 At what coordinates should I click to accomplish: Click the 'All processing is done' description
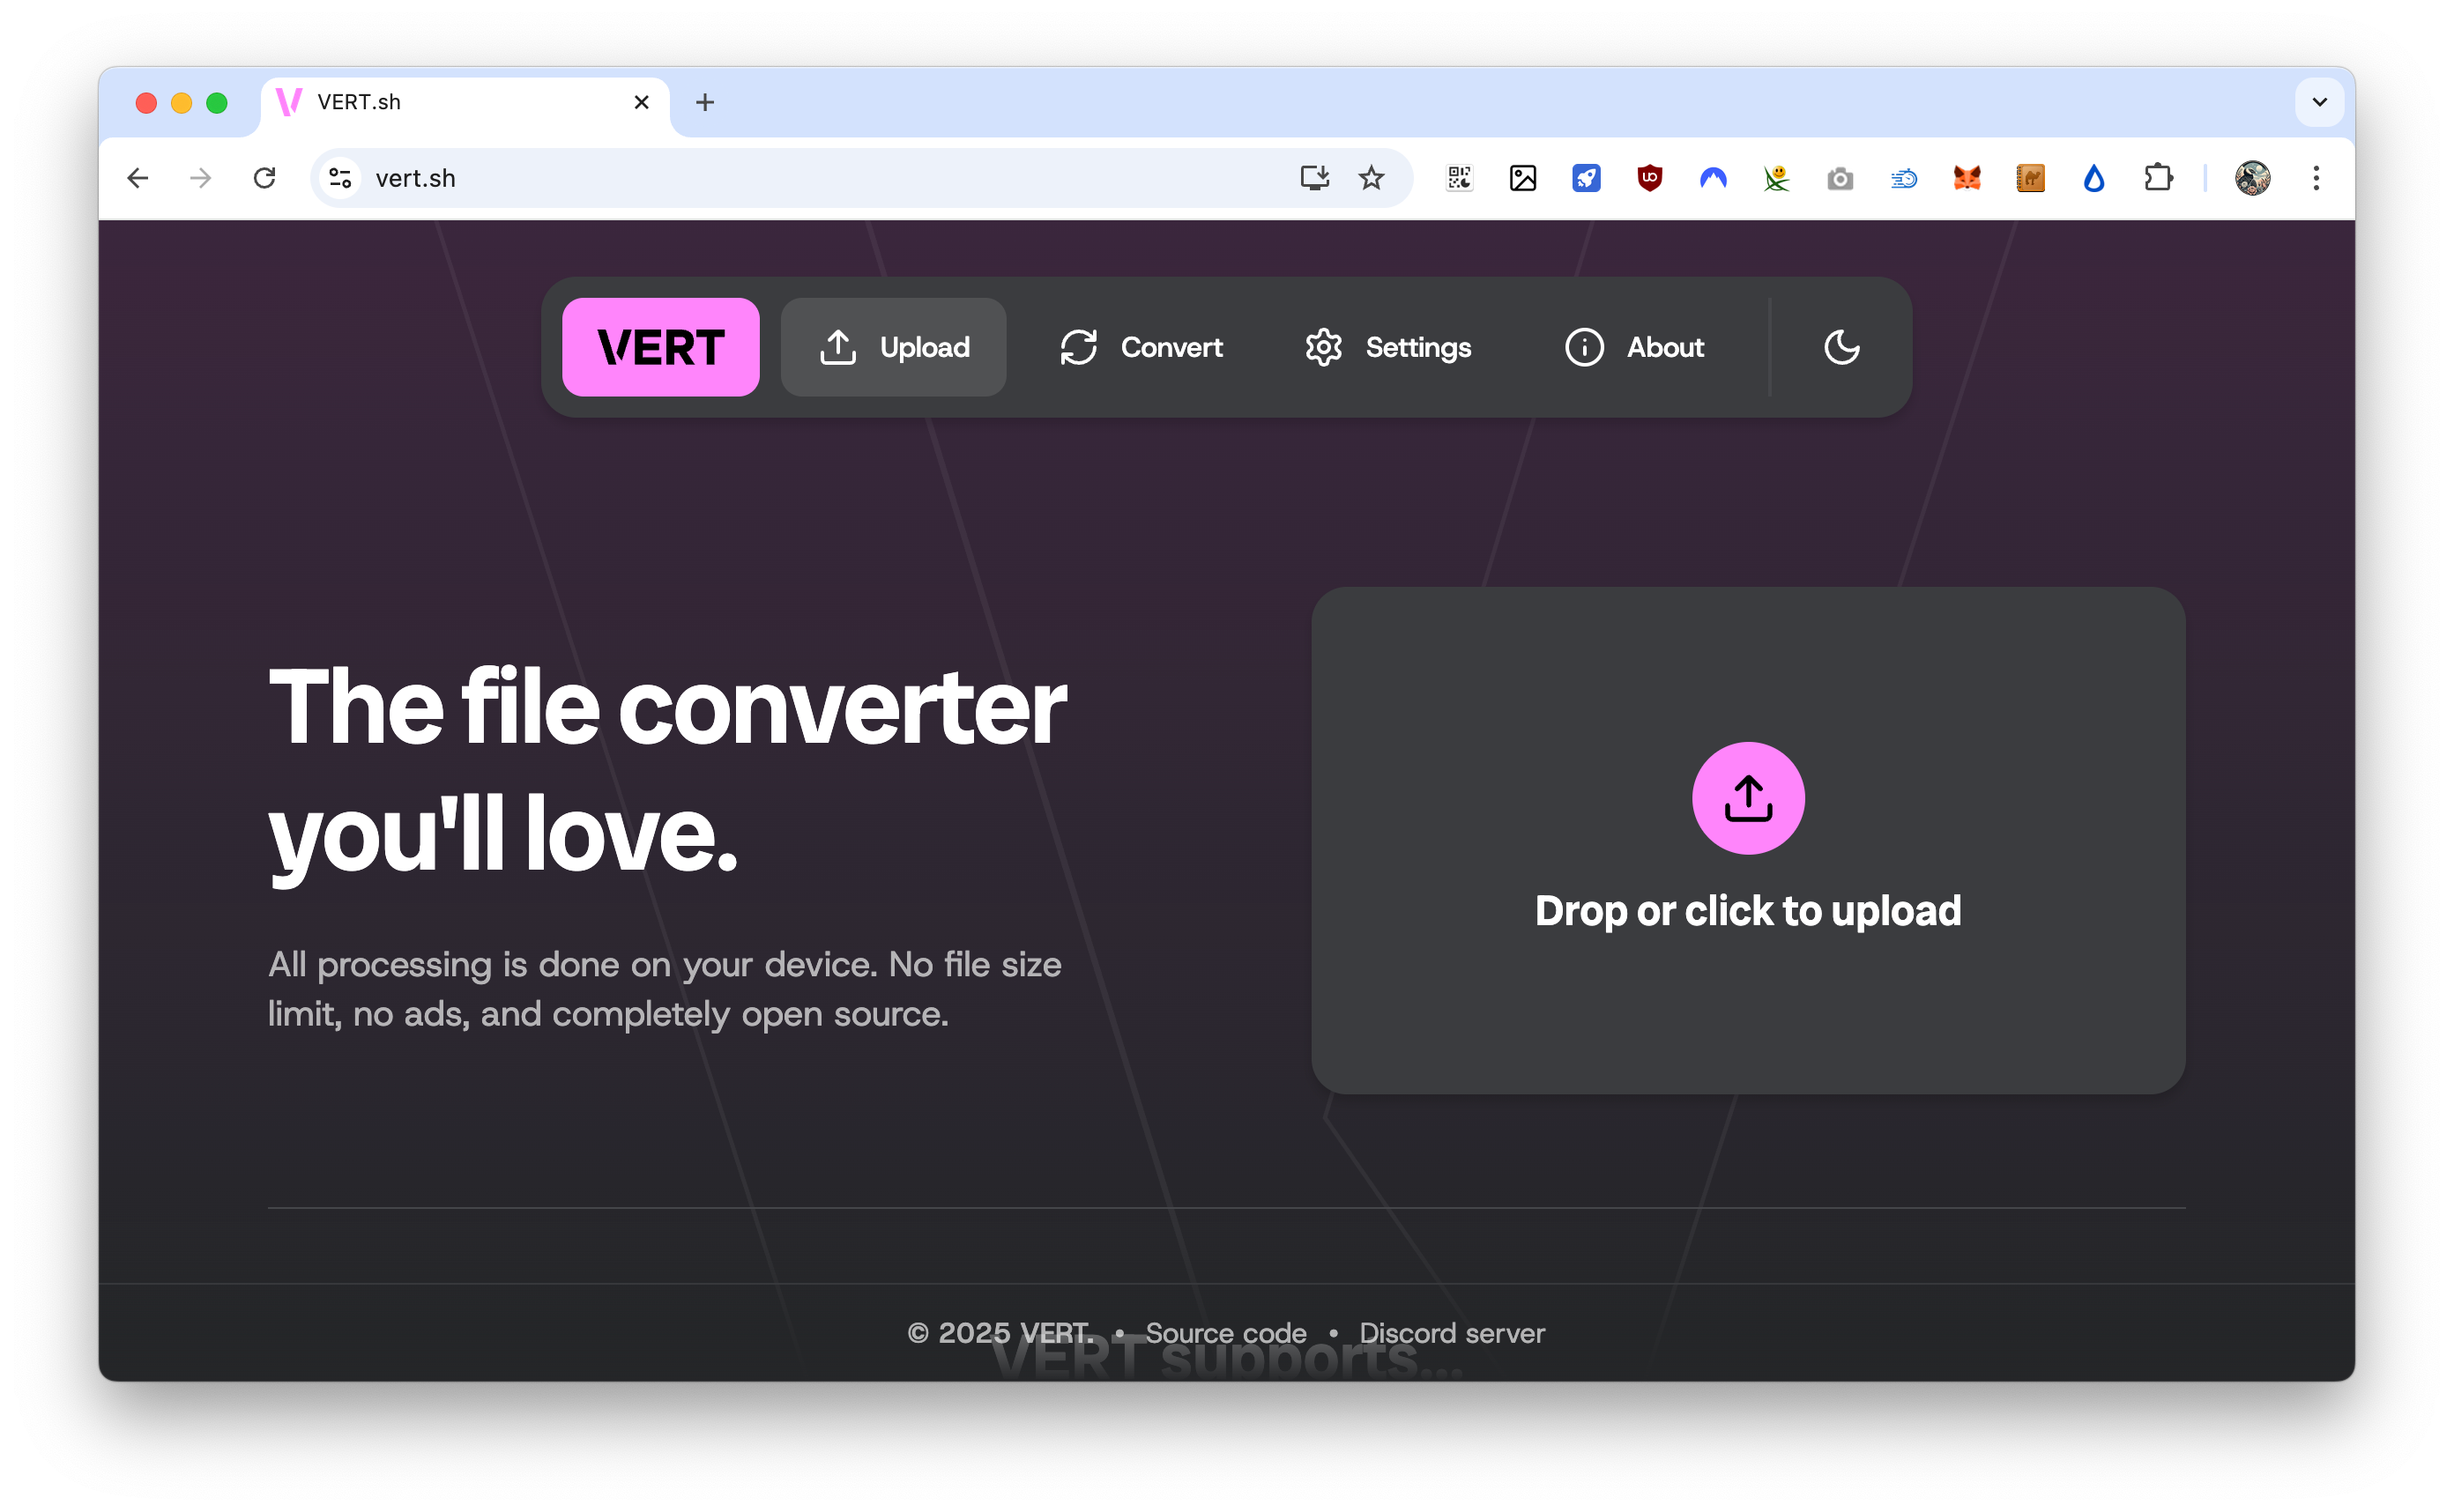point(666,989)
